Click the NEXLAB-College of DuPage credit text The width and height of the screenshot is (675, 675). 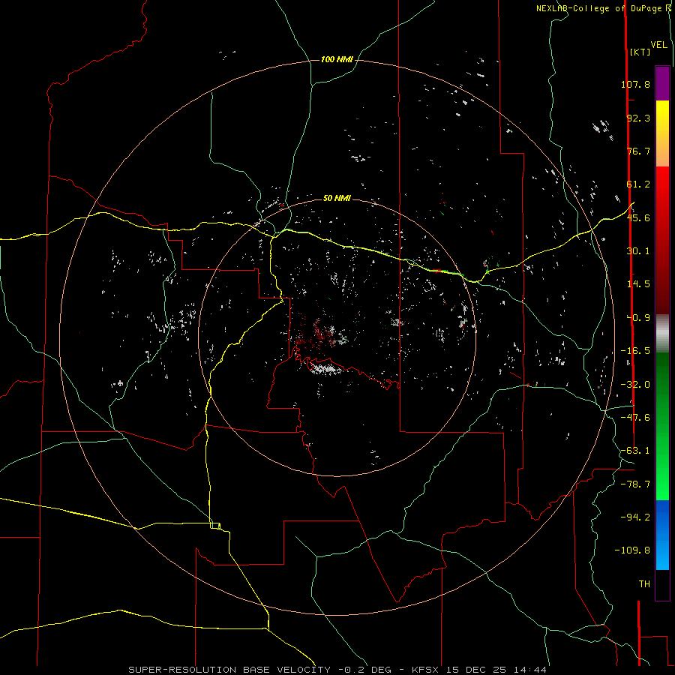click(x=603, y=8)
